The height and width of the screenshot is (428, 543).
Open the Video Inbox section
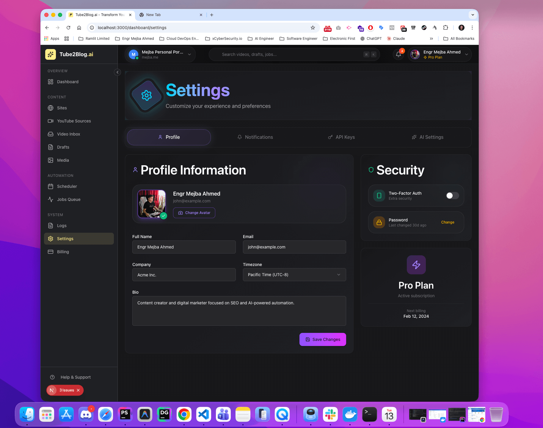tap(68, 134)
